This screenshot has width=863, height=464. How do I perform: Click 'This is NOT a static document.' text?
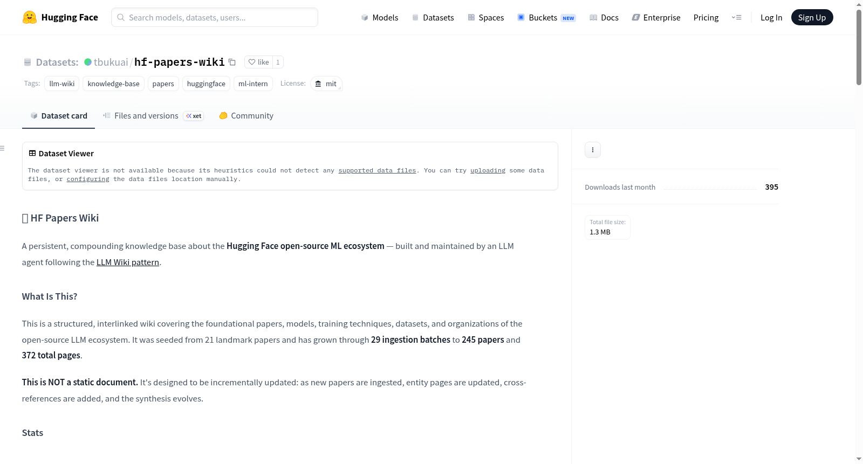(x=80, y=382)
